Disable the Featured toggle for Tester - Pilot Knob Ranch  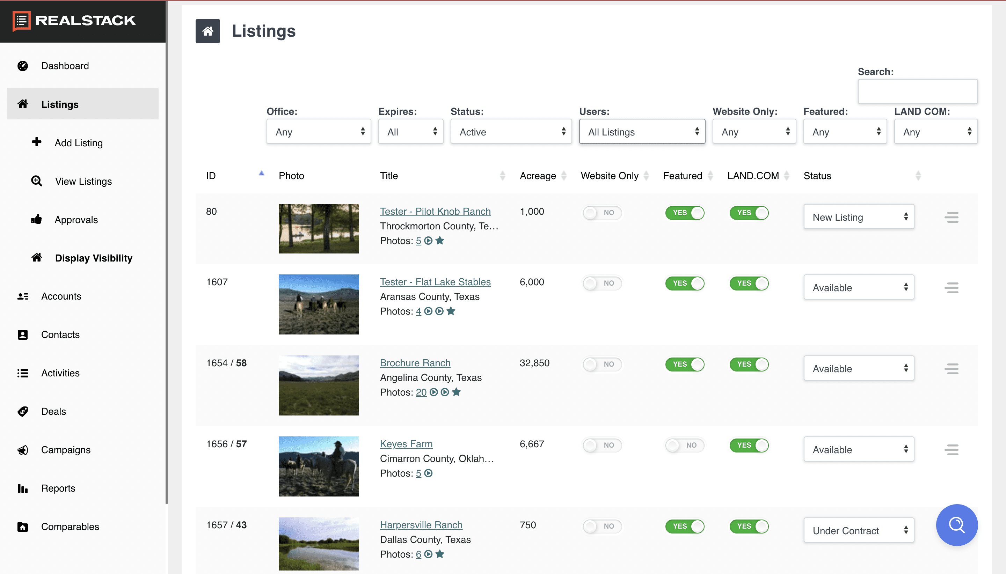685,213
